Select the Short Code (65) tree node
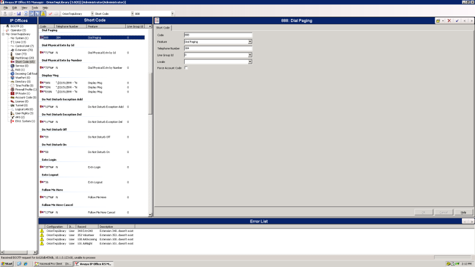The width and height of the screenshot is (475, 267). tap(25, 62)
